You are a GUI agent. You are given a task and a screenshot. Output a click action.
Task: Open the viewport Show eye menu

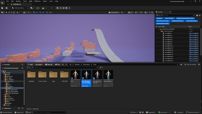tap(136, 13)
